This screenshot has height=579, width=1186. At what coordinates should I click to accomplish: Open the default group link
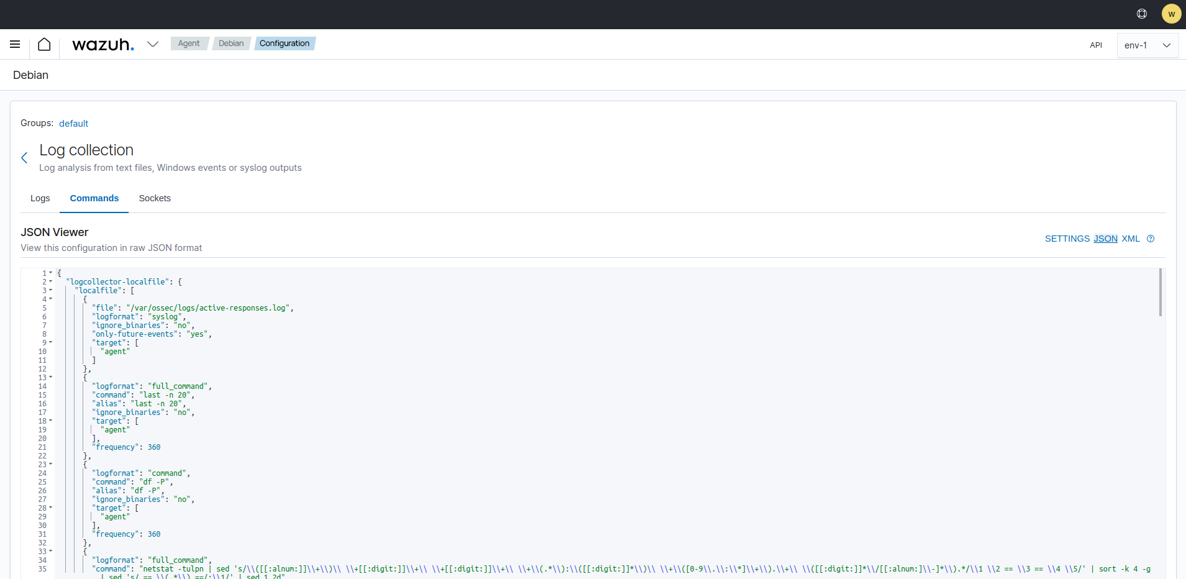click(x=73, y=124)
